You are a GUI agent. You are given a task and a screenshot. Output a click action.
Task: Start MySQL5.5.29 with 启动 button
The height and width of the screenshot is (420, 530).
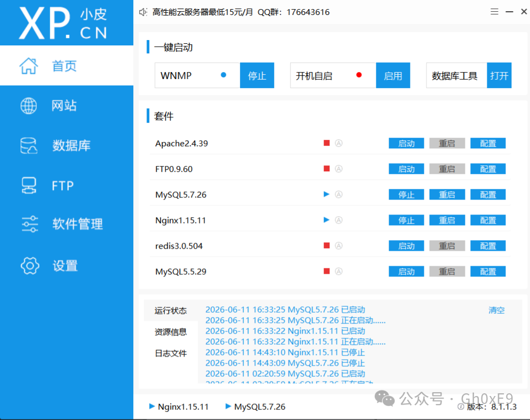[406, 272]
